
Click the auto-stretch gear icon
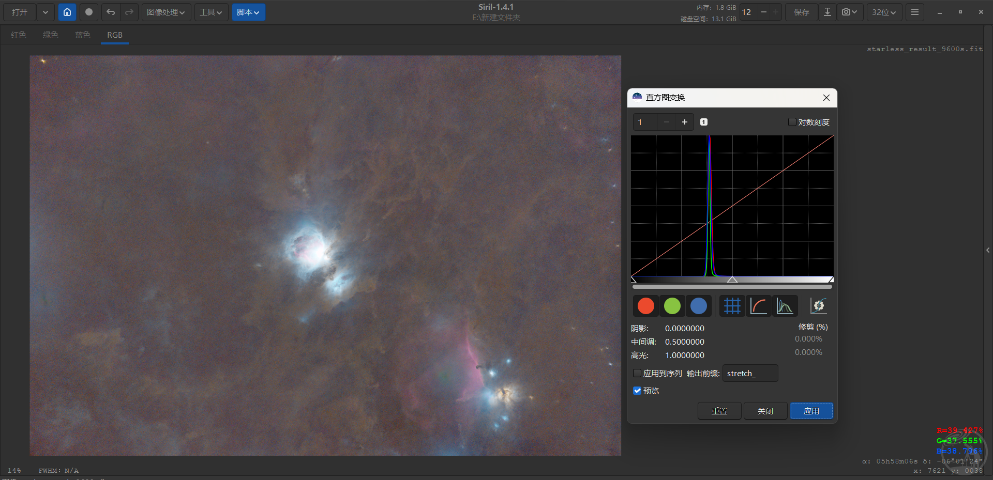(818, 306)
